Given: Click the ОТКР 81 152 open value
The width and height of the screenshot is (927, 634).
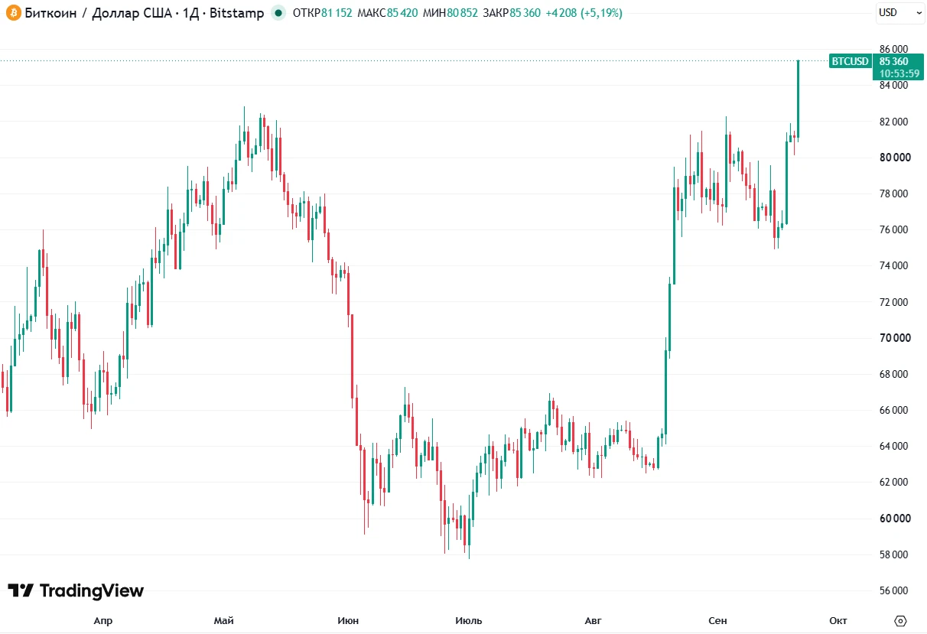Looking at the screenshot, I should (323, 13).
